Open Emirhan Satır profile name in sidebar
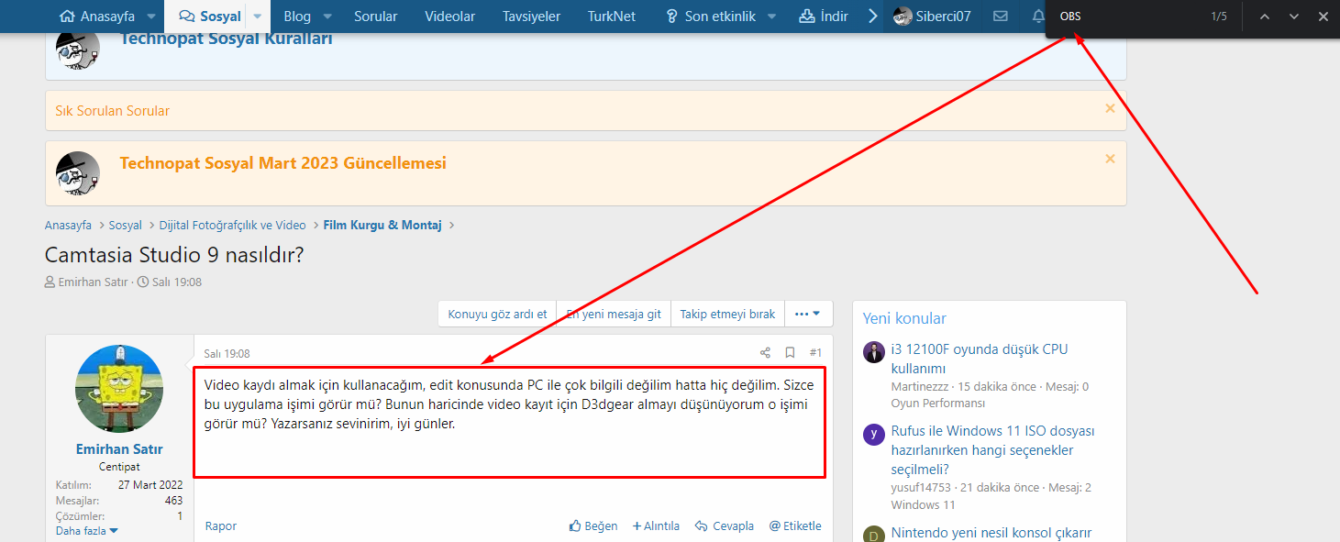1340x542 pixels. (x=119, y=449)
